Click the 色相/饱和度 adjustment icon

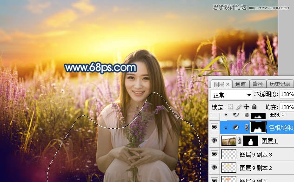pyautogui.click(x=236, y=127)
